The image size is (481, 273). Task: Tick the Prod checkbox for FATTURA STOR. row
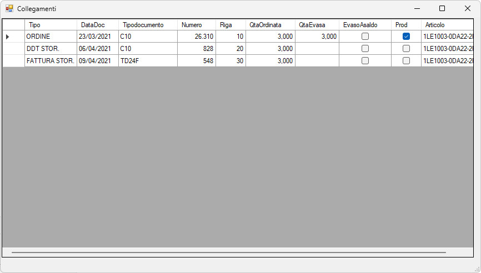406,61
